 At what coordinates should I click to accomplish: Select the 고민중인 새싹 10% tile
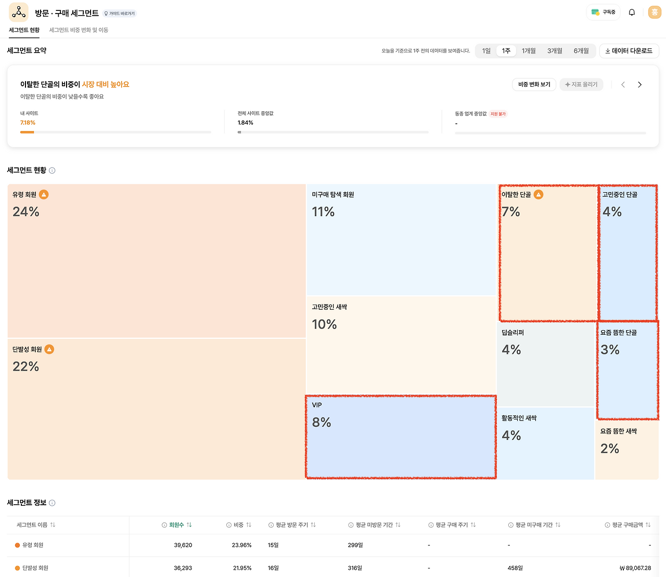[402, 346]
